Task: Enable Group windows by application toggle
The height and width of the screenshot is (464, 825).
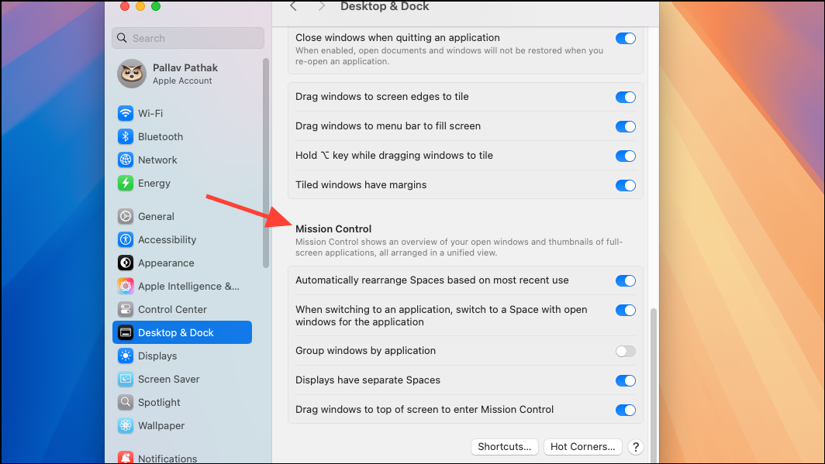Action: pyautogui.click(x=626, y=351)
